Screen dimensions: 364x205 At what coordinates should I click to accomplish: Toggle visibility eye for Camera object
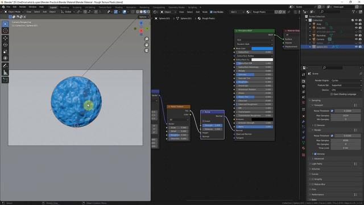pyautogui.click(x=357, y=39)
